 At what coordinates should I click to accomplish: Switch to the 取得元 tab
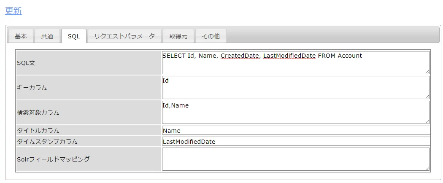[178, 36]
